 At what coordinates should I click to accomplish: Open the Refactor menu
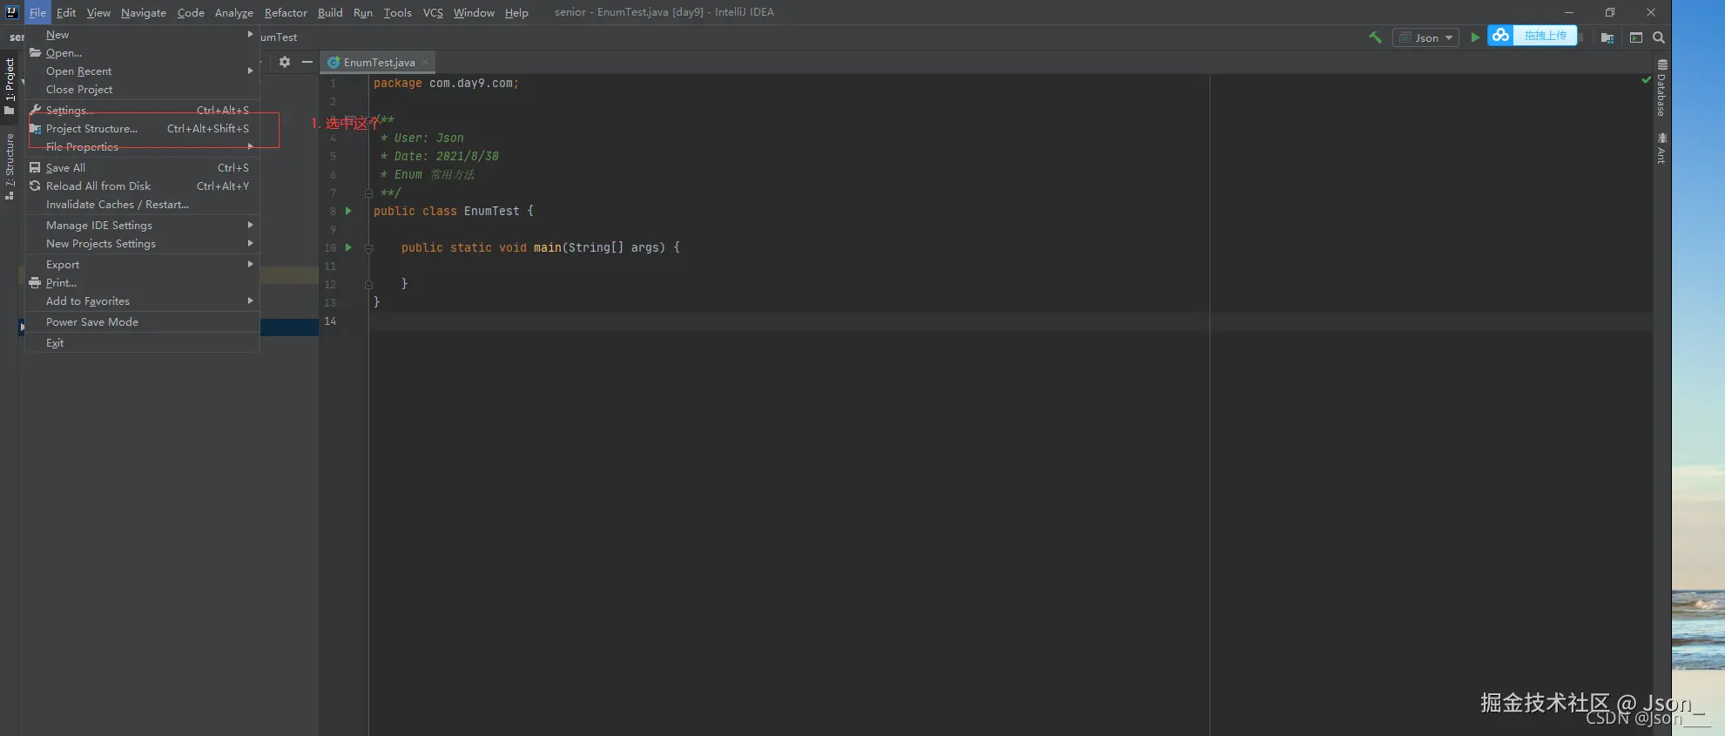286,12
